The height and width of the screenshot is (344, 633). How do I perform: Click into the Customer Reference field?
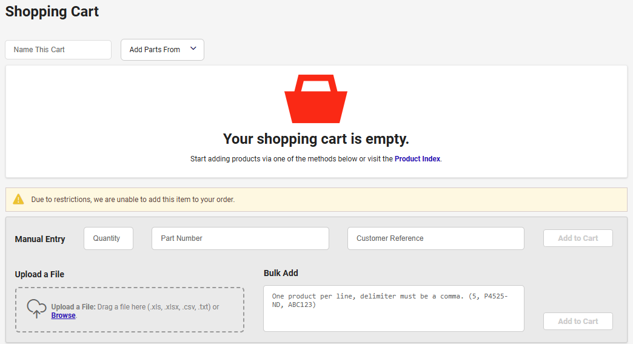coord(435,238)
